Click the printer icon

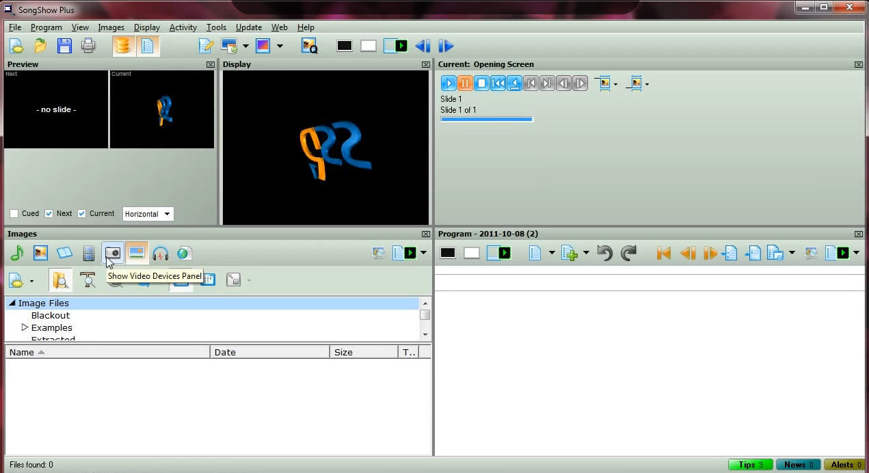(88, 46)
